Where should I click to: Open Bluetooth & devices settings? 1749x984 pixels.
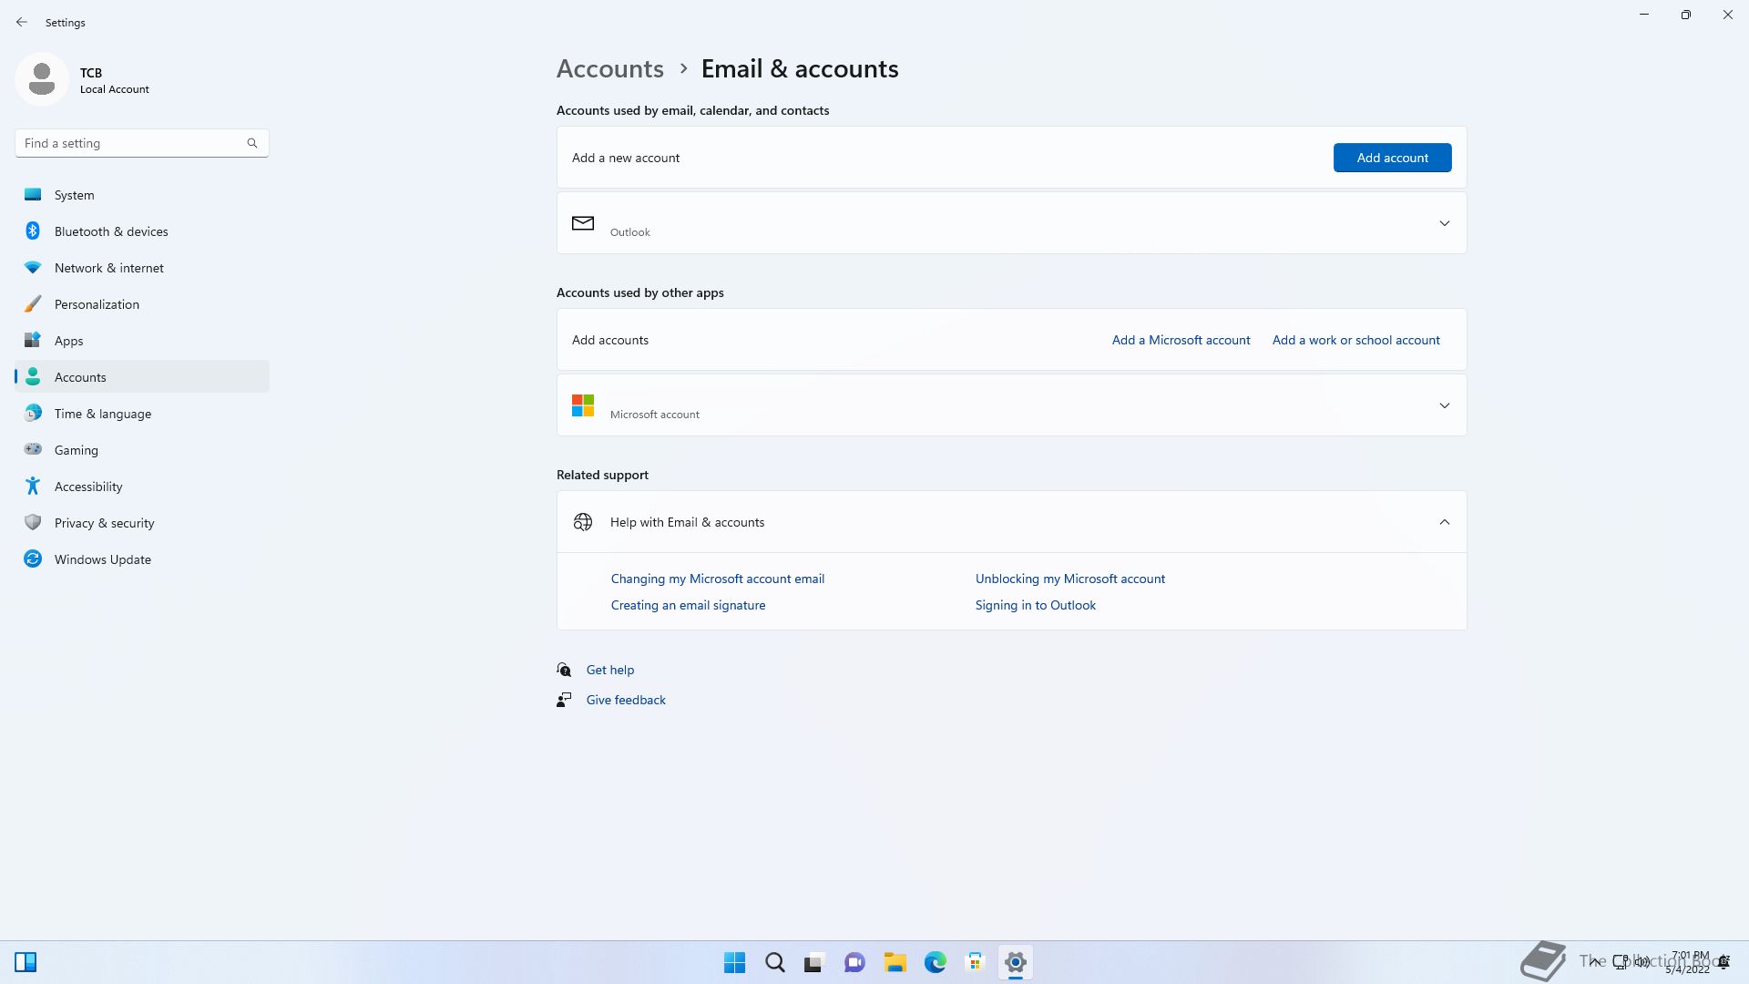(142, 231)
